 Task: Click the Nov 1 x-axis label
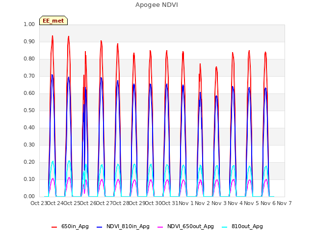pyautogui.click(x=186, y=203)
